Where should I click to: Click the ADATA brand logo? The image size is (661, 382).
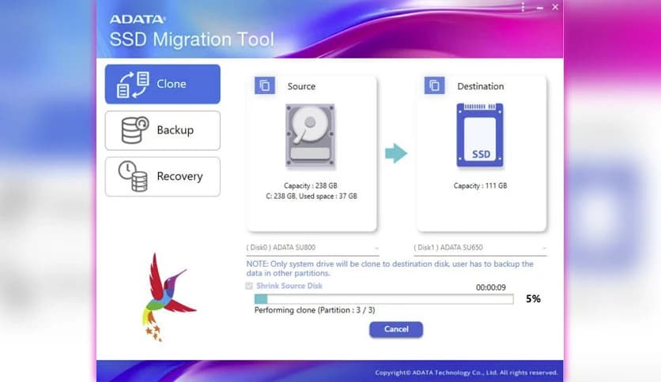point(138,19)
